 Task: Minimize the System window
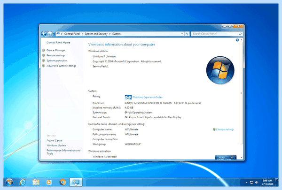click(x=225, y=26)
